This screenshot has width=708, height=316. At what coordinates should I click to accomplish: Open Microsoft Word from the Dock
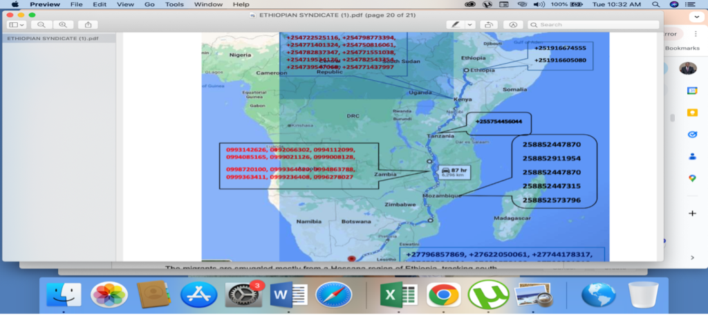[288, 295]
